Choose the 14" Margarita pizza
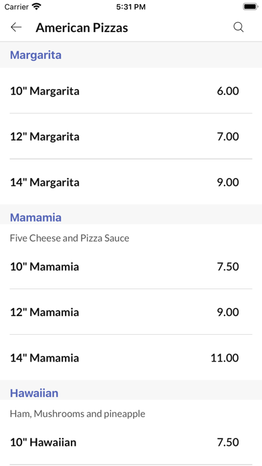The height and width of the screenshot is (466, 262). click(x=131, y=182)
